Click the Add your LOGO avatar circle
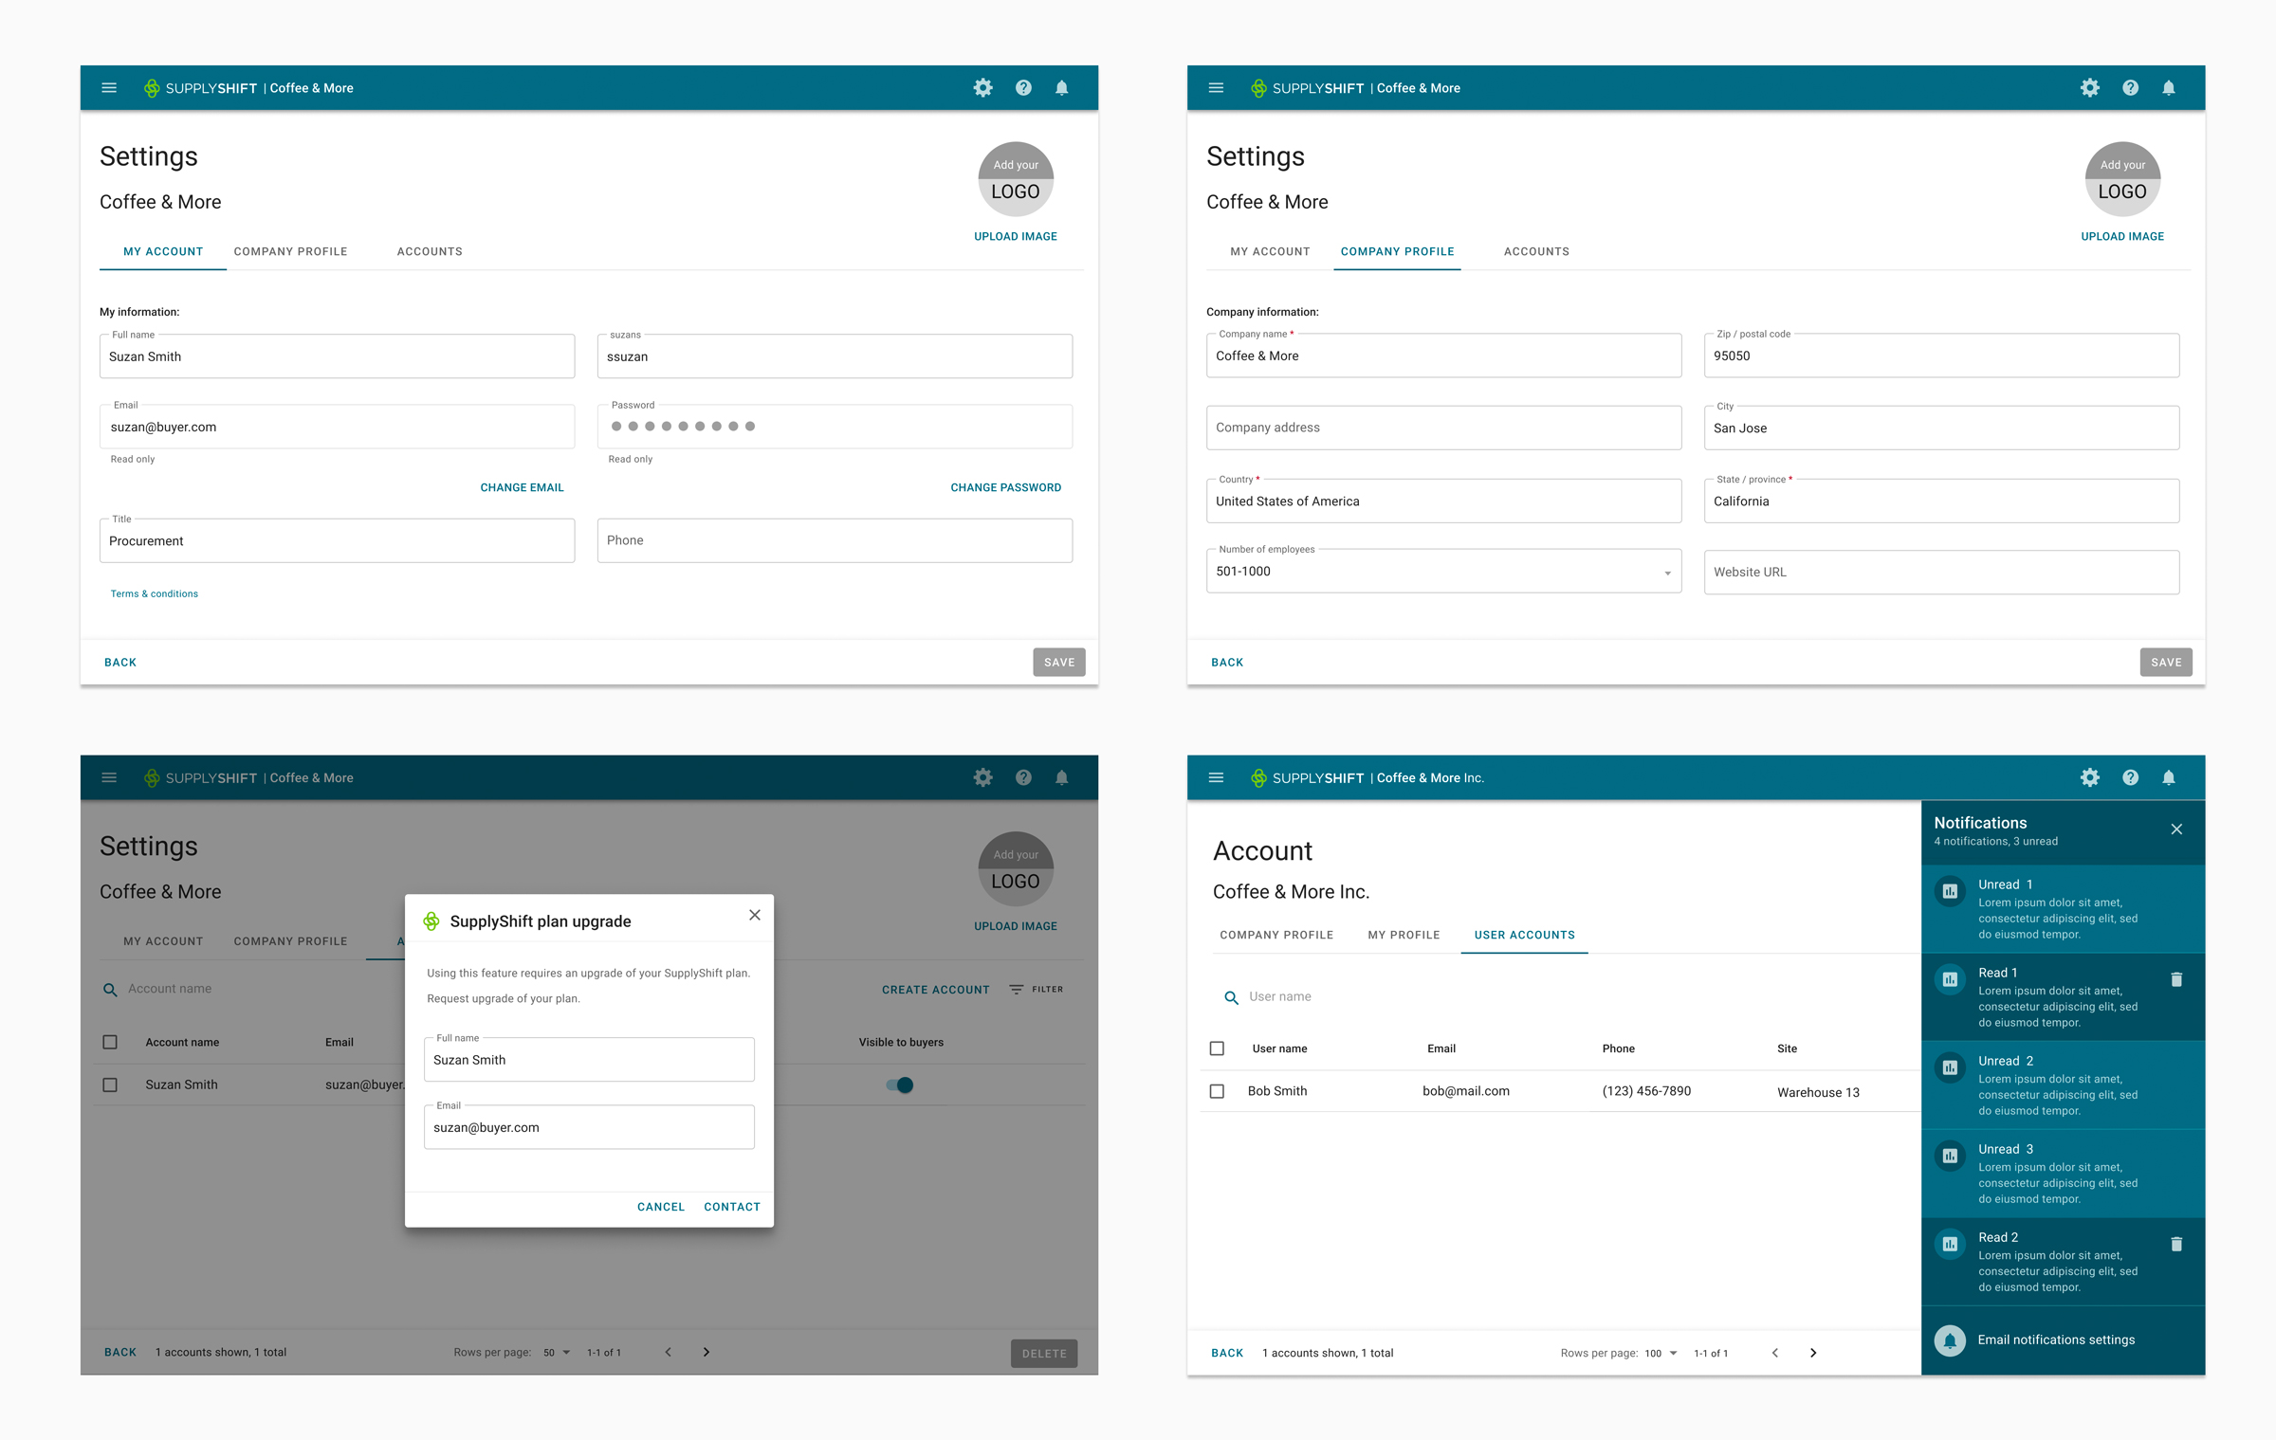Viewport: 2276px width, 1440px height. point(1015,179)
